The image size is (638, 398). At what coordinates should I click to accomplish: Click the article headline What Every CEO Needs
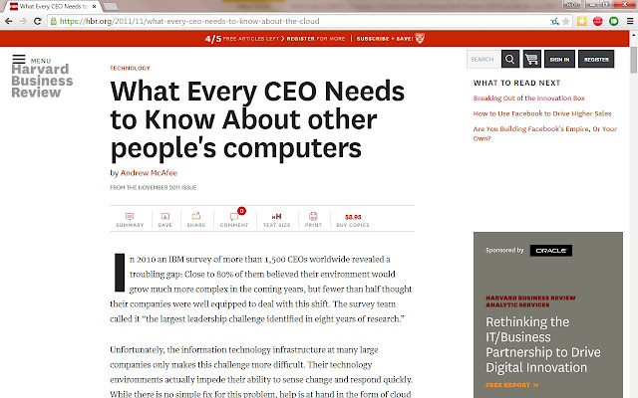click(257, 119)
